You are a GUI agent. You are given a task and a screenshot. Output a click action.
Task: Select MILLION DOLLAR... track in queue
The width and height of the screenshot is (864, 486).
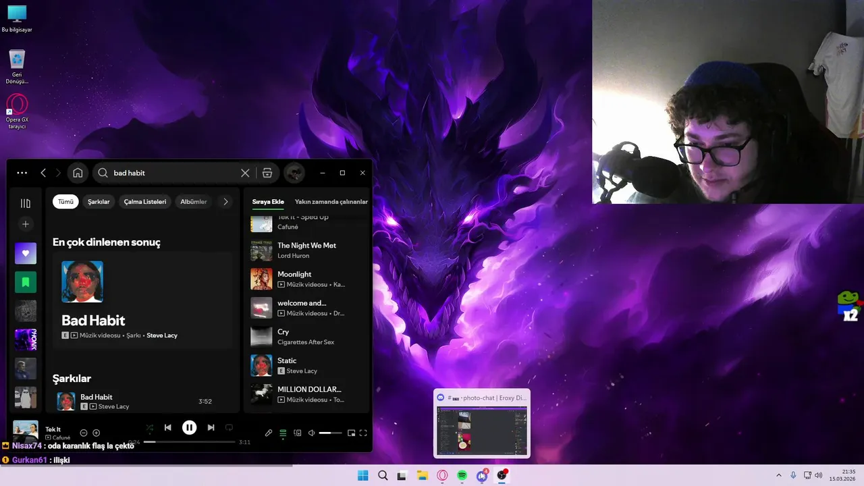[x=307, y=394]
